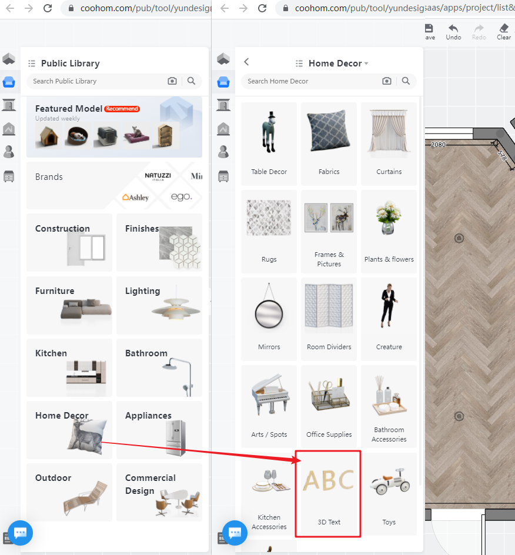Open the chat bubble in left window
Screen dimensions: 515x555
tap(20, 533)
